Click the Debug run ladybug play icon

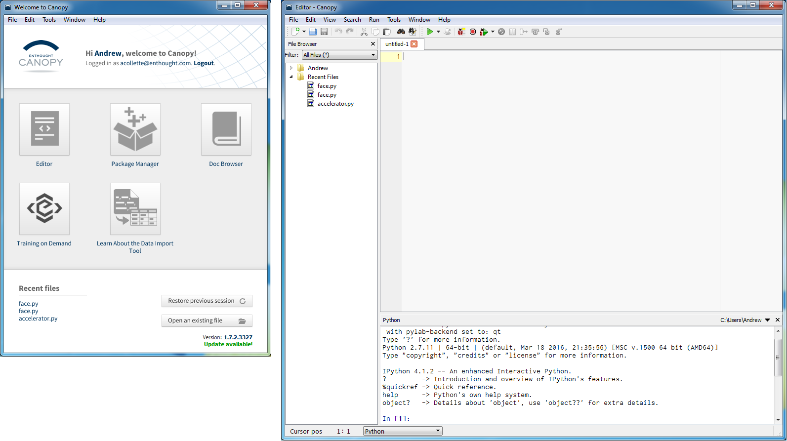tap(484, 32)
